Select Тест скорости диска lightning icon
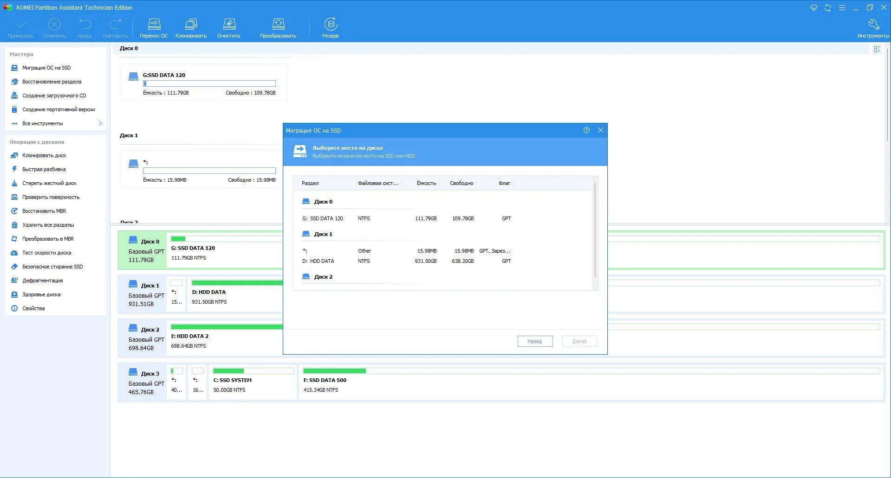 pos(14,253)
